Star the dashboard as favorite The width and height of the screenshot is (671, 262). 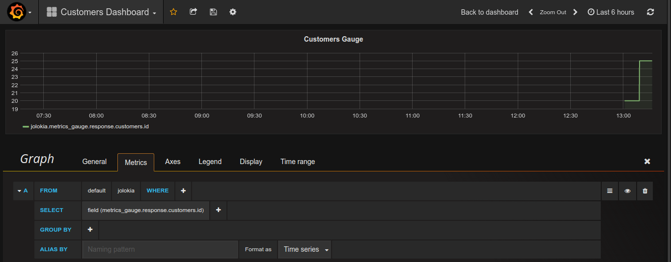click(173, 12)
